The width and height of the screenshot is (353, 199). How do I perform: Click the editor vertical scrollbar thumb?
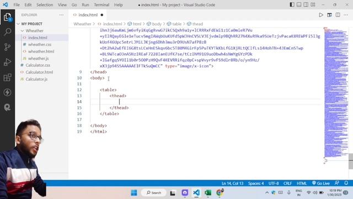click(351, 161)
